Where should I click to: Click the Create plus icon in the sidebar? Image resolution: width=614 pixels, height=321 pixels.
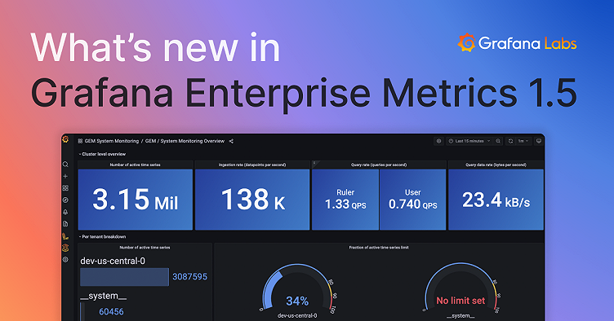[x=65, y=176]
